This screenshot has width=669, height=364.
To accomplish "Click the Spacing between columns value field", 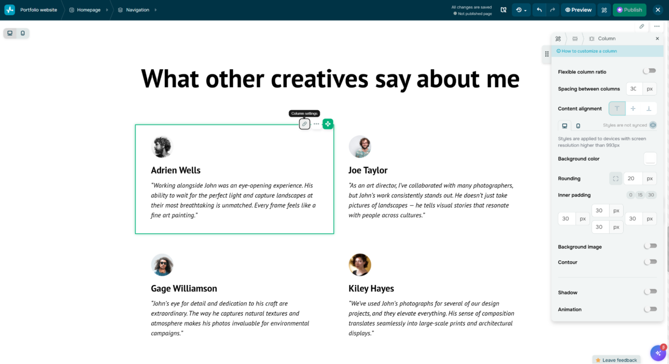I will [634, 88].
